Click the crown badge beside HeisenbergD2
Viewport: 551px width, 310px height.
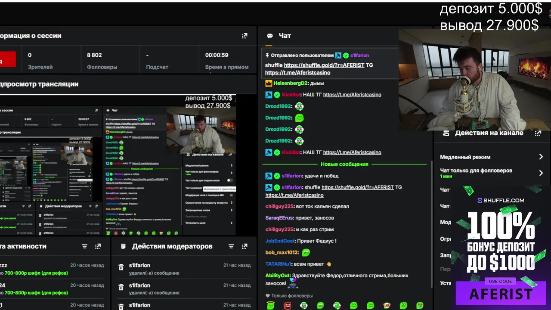click(x=269, y=83)
